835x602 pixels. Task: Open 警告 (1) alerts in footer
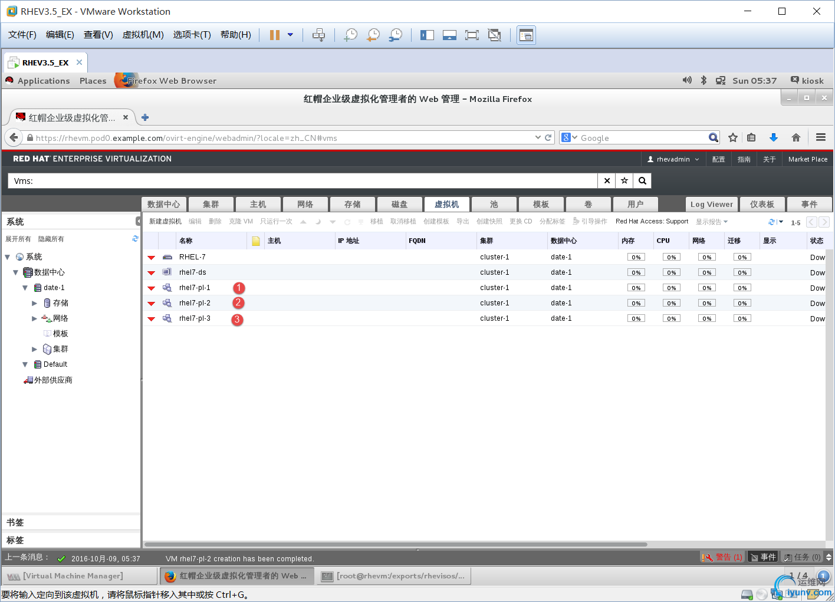click(x=722, y=557)
